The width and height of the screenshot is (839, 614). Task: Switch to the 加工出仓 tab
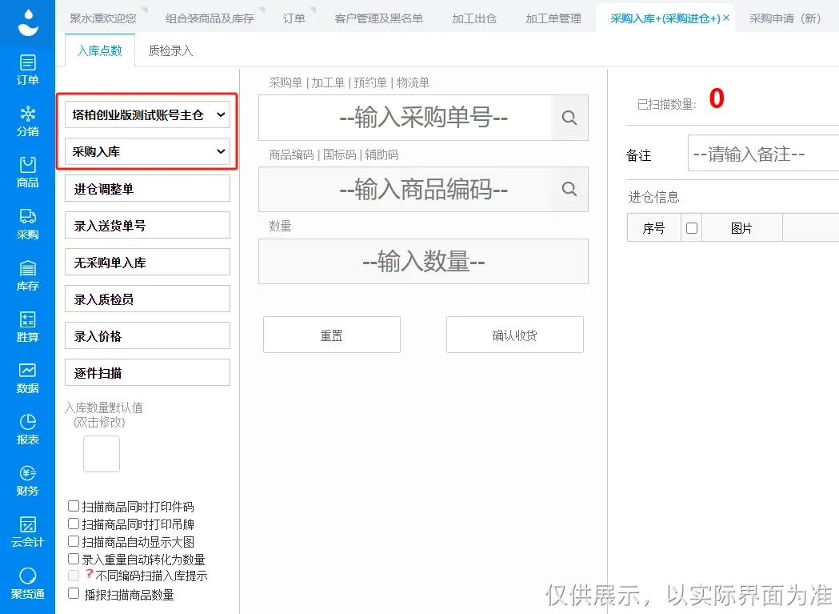coord(474,18)
